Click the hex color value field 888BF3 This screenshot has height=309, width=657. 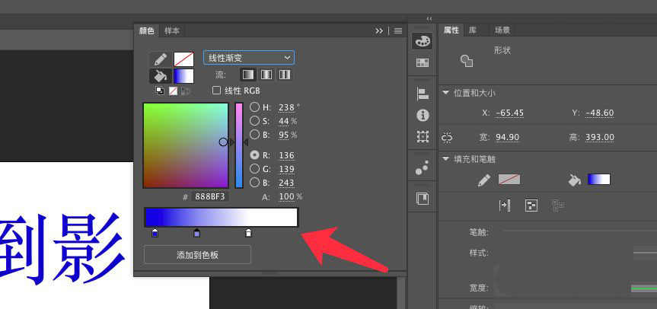pyautogui.click(x=209, y=197)
